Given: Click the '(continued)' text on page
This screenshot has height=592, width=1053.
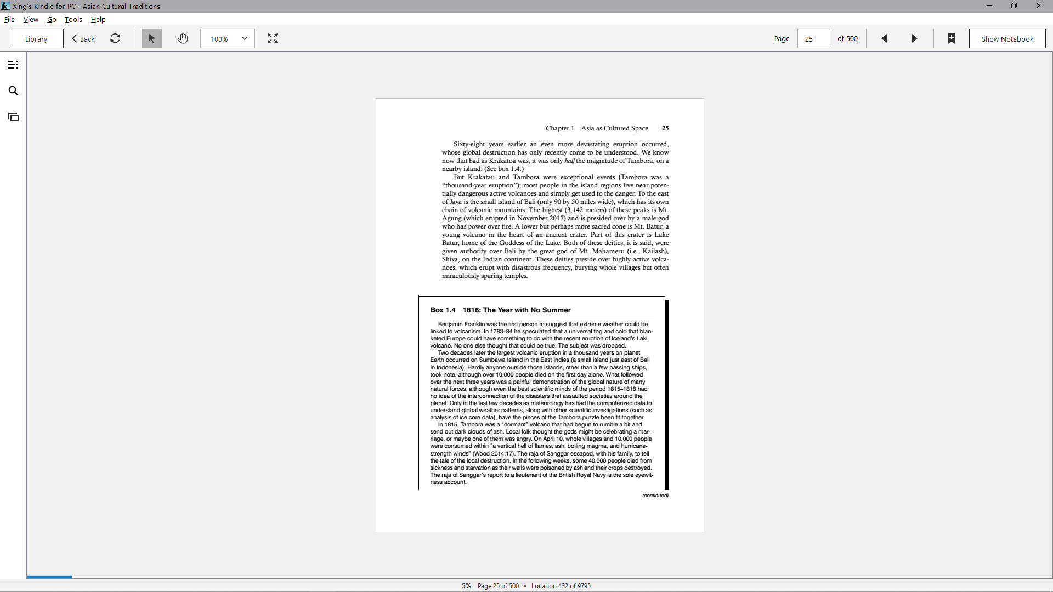Looking at the screenshot, I should (655, 495).
